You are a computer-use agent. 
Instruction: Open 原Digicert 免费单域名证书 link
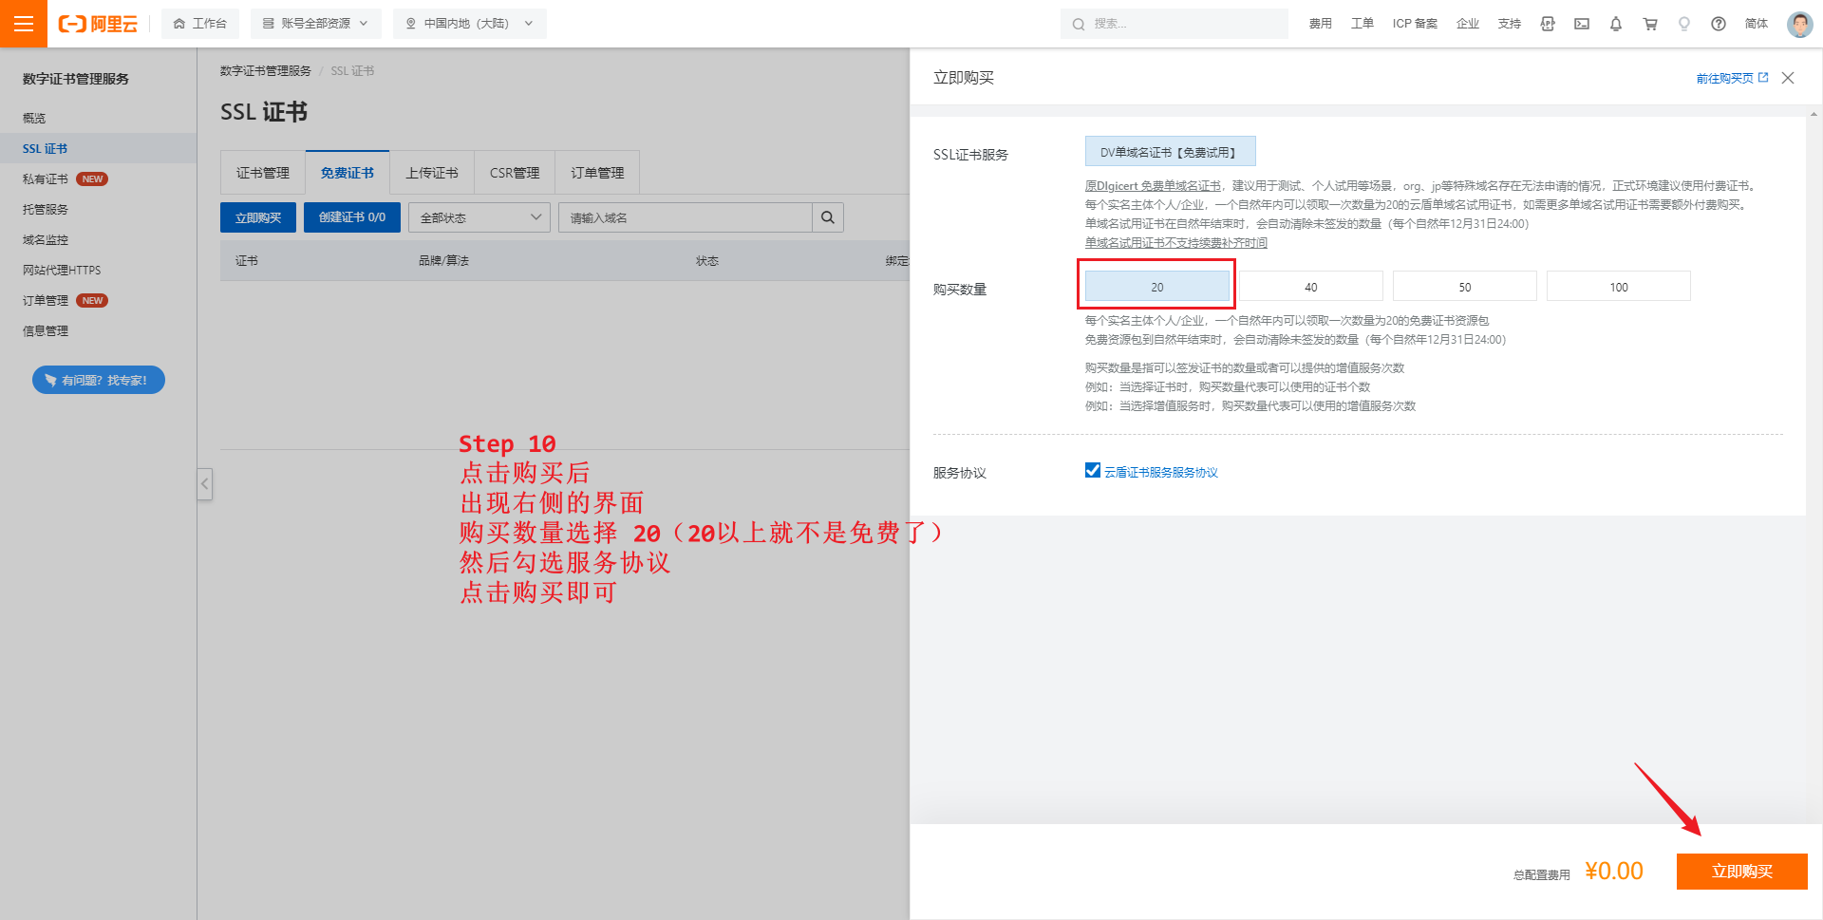pos(1153,186)
